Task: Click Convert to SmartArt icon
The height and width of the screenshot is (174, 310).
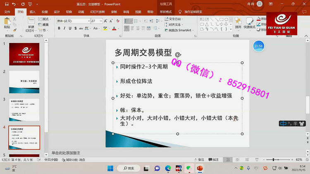Action: [x=166, y=30]
